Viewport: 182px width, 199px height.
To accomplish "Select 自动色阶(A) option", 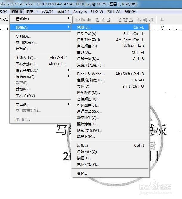I will 110,34.
